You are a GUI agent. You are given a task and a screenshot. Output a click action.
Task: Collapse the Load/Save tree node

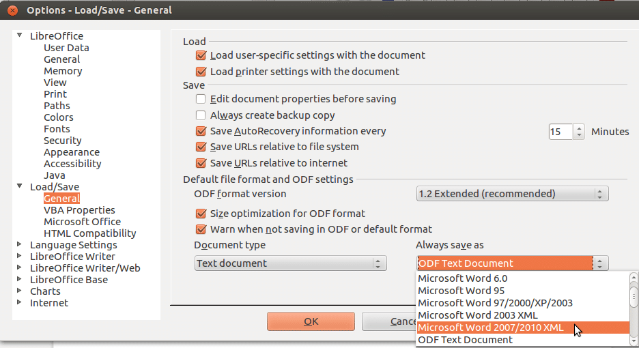(20, 186)
